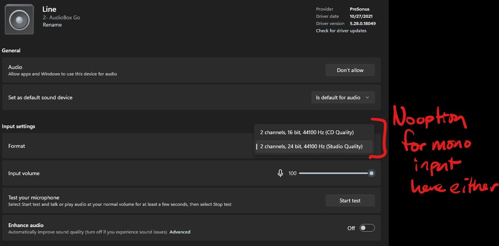Click the '2- AudioBox Go' device name
This screenshot has height=246, width=499.
(61, 17)
